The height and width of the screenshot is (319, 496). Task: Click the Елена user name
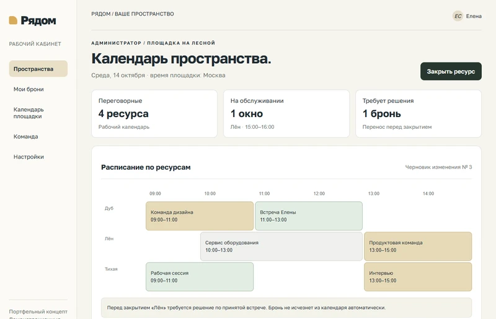[x=474, y=16]
